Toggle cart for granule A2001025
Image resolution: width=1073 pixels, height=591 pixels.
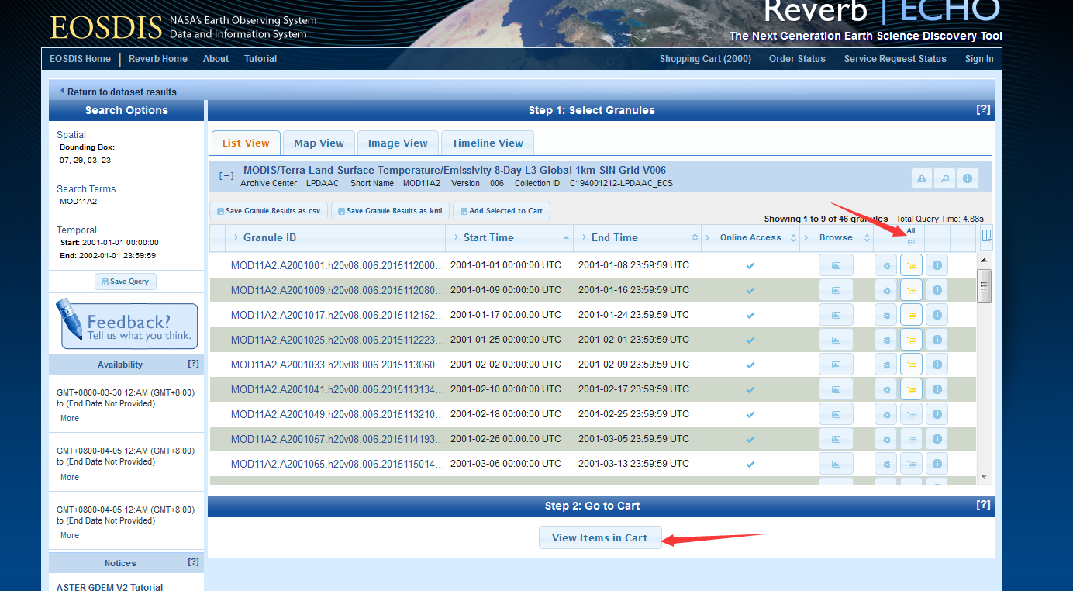[x=911, y=340]
